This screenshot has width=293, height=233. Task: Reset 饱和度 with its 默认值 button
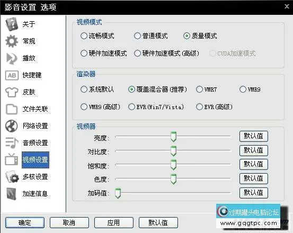pos(254,165)
